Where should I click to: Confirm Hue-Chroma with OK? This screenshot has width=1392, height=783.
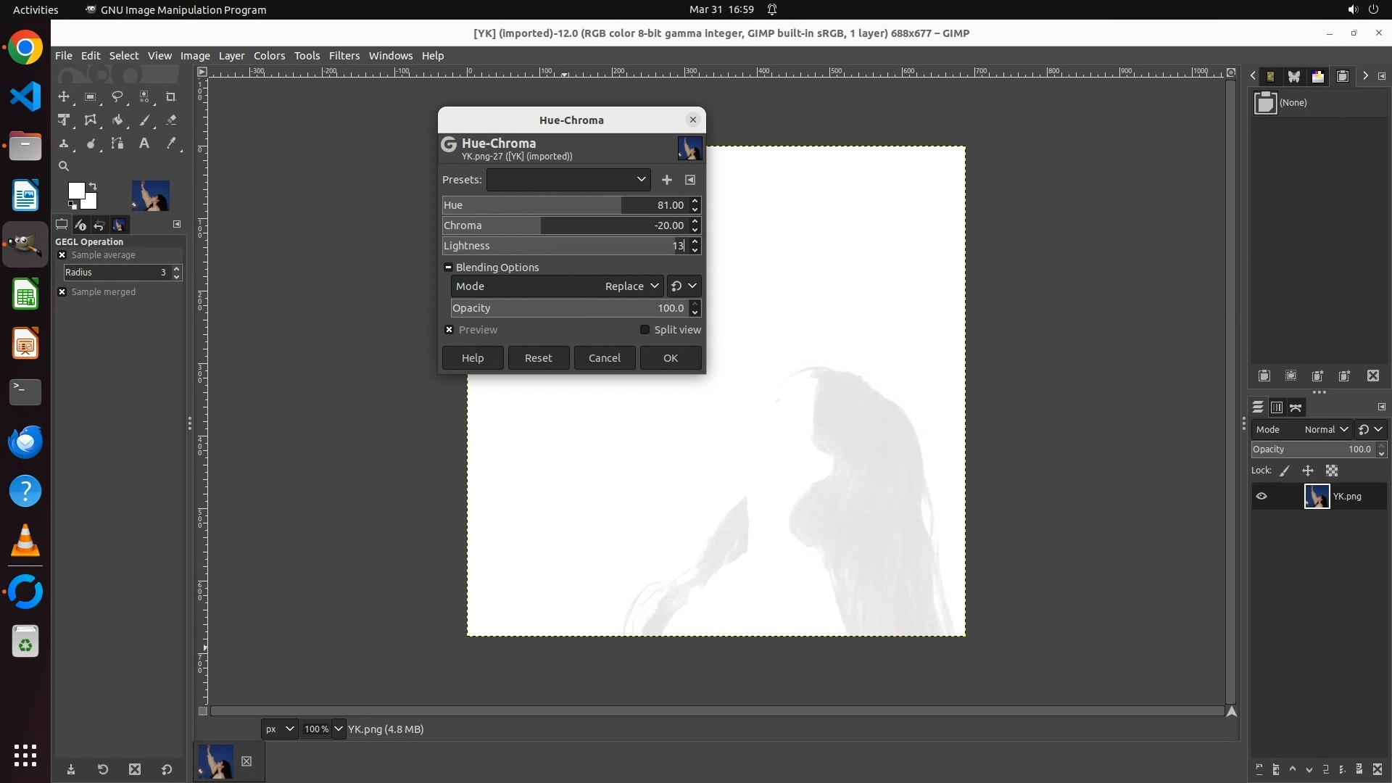point(670,358)
